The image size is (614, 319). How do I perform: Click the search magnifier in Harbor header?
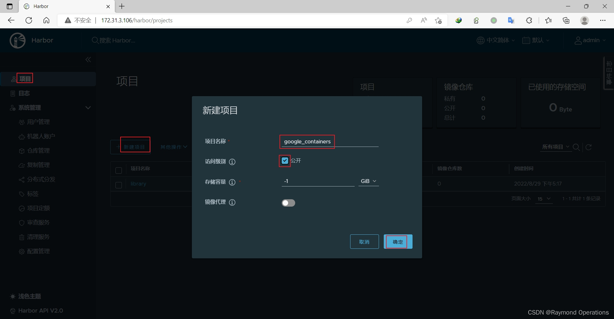click(x=95, y=40)
